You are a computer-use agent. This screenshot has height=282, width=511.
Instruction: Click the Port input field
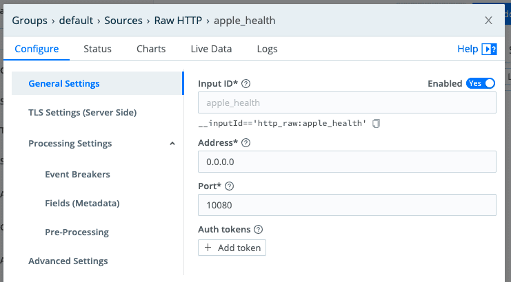[347, 205]
